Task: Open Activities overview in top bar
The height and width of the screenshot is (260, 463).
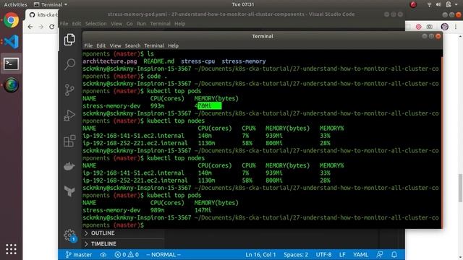Action: [15, 4]
